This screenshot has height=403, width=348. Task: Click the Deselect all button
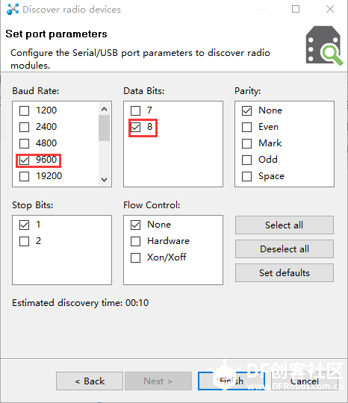click(285, 249)
